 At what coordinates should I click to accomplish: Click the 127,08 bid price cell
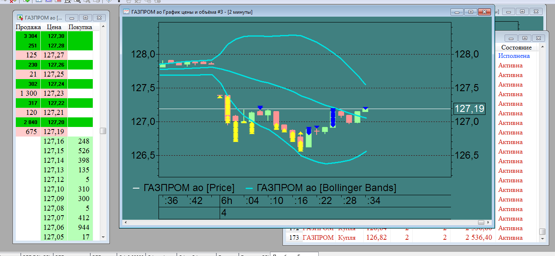[54, 208]
